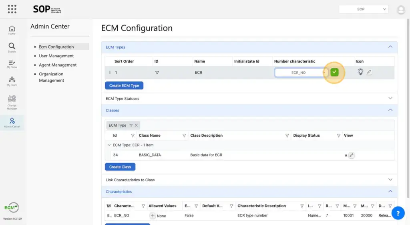Open the SOP selector dropdown

point(364,9)
